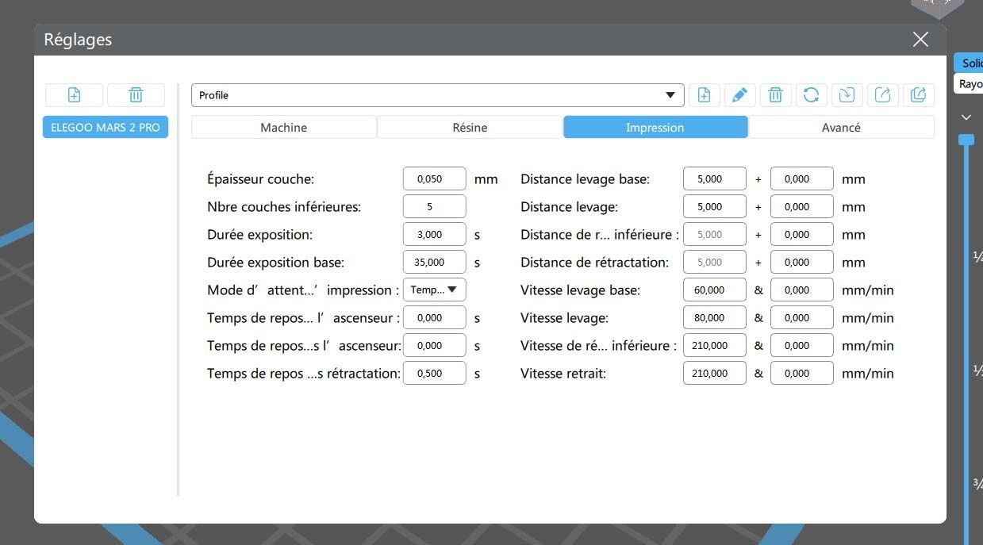Switch to the Machine tab
Viewport: 983px width, 545px height.
pos(283,127)
